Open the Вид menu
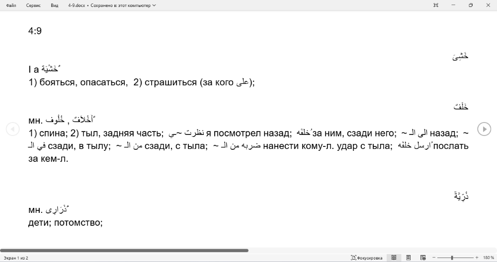The width and height of the screenshot is (497, 262). tap(54, 5)
